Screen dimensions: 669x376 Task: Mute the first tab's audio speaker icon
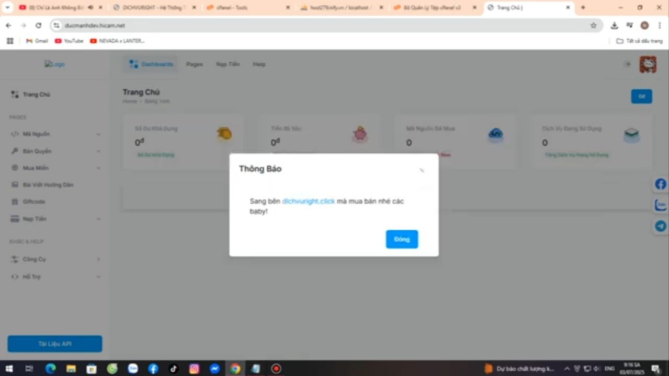click(x=90, y=8)
